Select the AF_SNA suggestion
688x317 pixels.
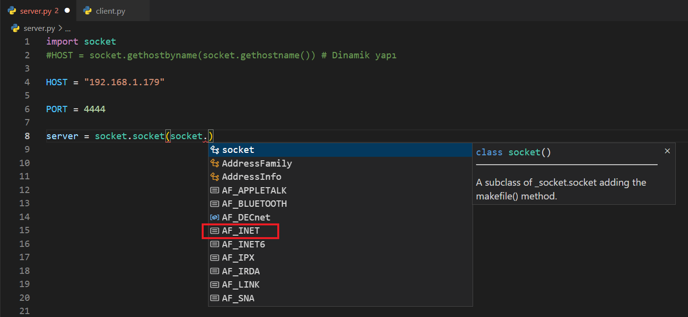pos(238,298)
